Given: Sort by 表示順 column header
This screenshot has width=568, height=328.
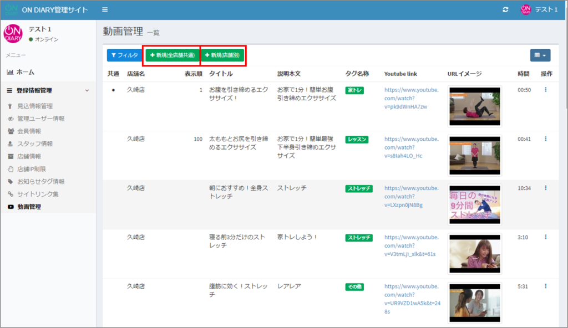Looking at the screenshot, I should coord(193,74).
